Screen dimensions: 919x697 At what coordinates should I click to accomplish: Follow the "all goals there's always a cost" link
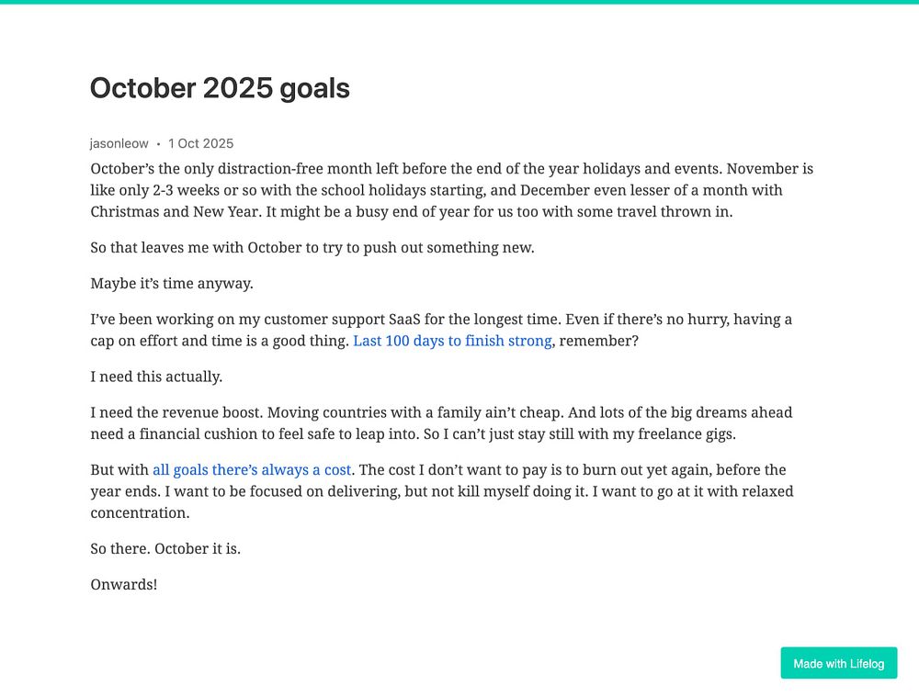click(x=252, y=470)
